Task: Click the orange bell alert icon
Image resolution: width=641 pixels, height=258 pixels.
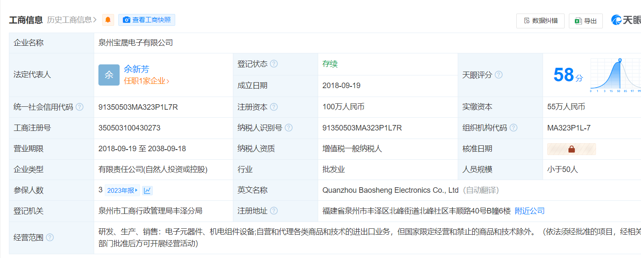Action: (x=108, y=20)
